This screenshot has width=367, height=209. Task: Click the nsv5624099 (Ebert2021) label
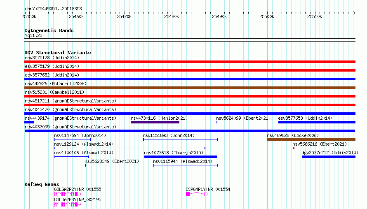[243, 118]
